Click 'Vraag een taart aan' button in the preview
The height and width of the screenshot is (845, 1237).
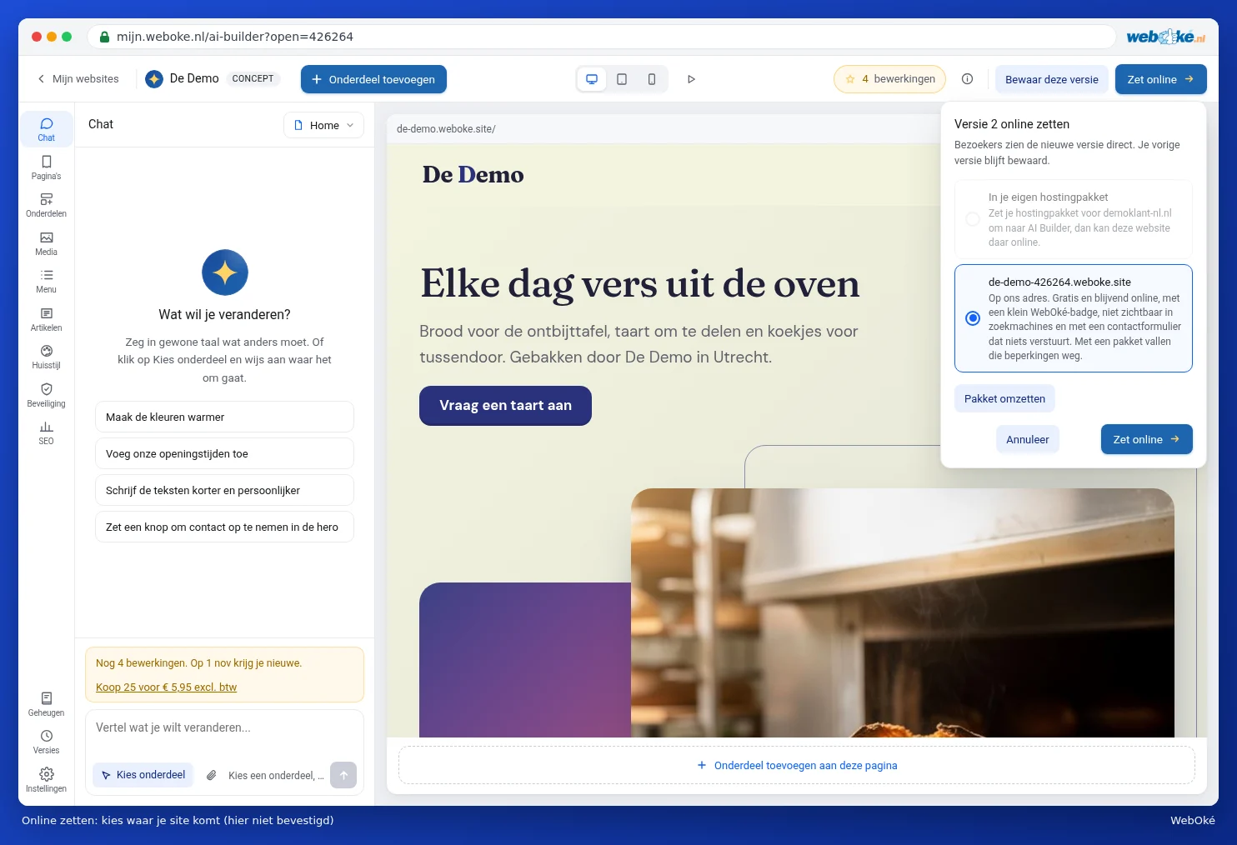tap(505, 406)
